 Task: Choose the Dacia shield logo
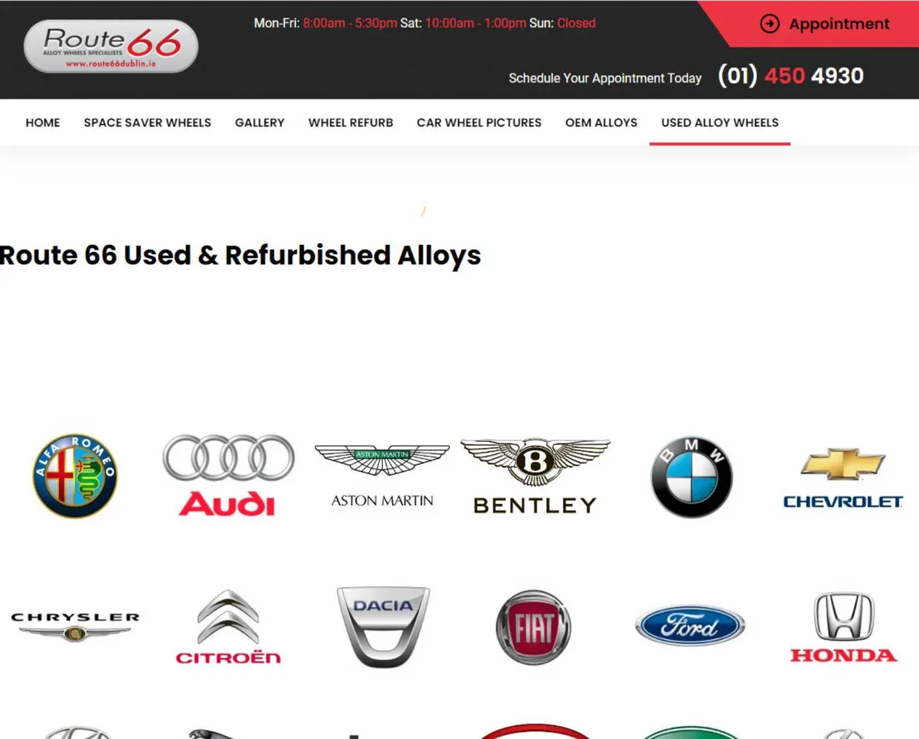click(x=382, y=624)
